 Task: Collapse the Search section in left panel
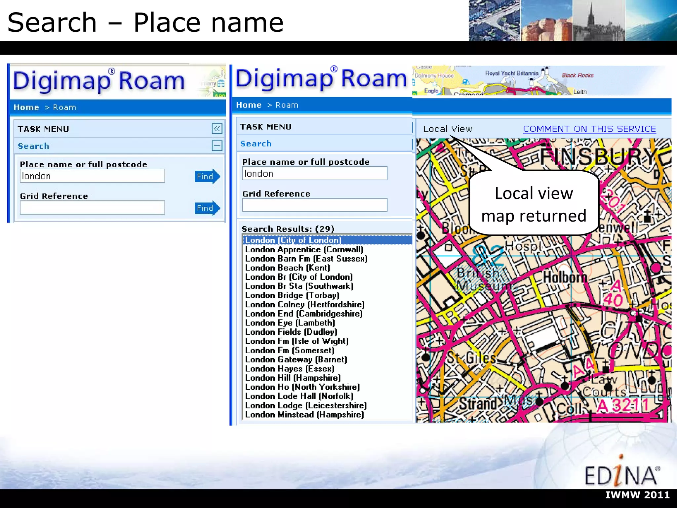(217, 146)
